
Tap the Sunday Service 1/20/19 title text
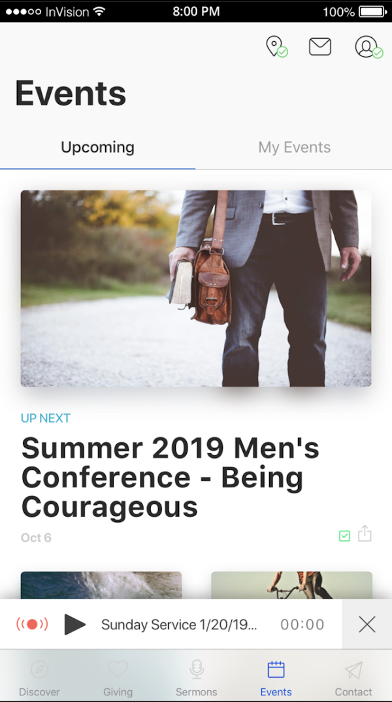(x=179, y=625)
